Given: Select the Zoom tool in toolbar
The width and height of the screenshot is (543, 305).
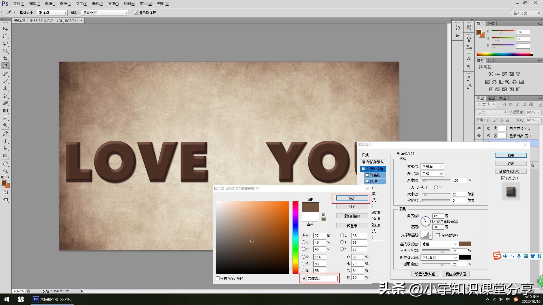Looking at the screenshot, I should (x=5, y=171).
